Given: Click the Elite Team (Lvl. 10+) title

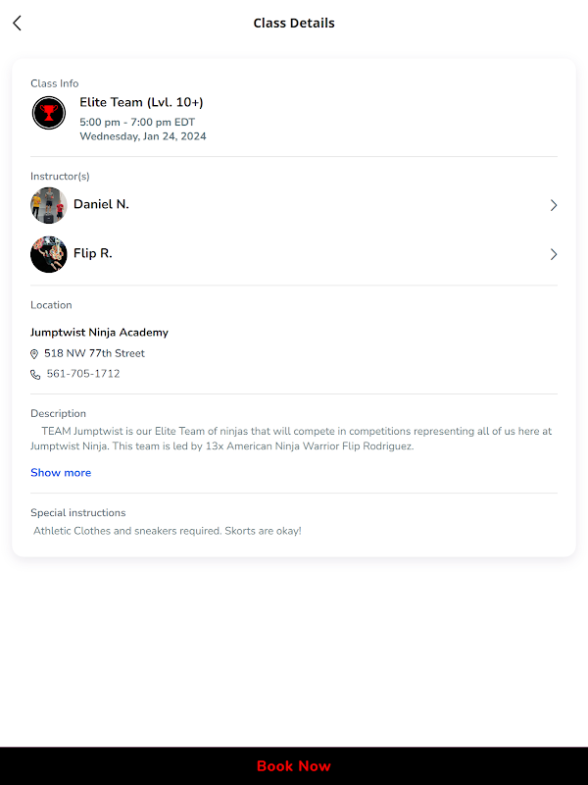Looking at the screenshot, I should (141, 102).
